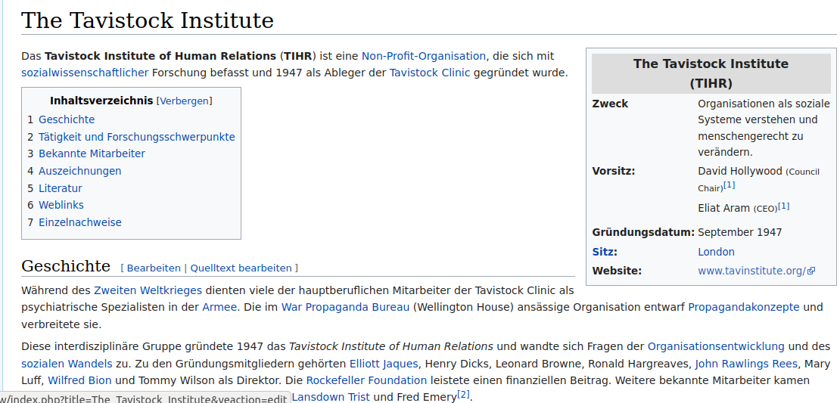This screenshot has width=840, height=403.
Task: Go to Tätigkeit und Forschungsschwerpunkte section
Action: (x=136, y=137)
